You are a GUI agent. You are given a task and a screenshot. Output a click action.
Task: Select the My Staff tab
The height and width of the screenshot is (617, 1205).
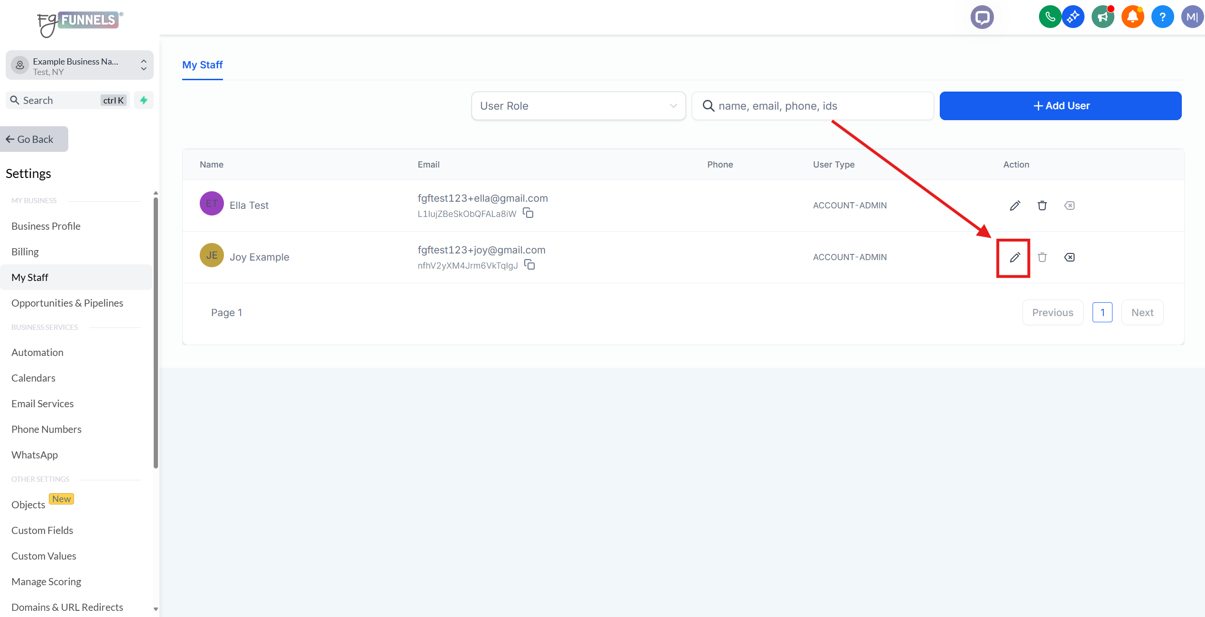pyautogui.click(x=203, y=65)
